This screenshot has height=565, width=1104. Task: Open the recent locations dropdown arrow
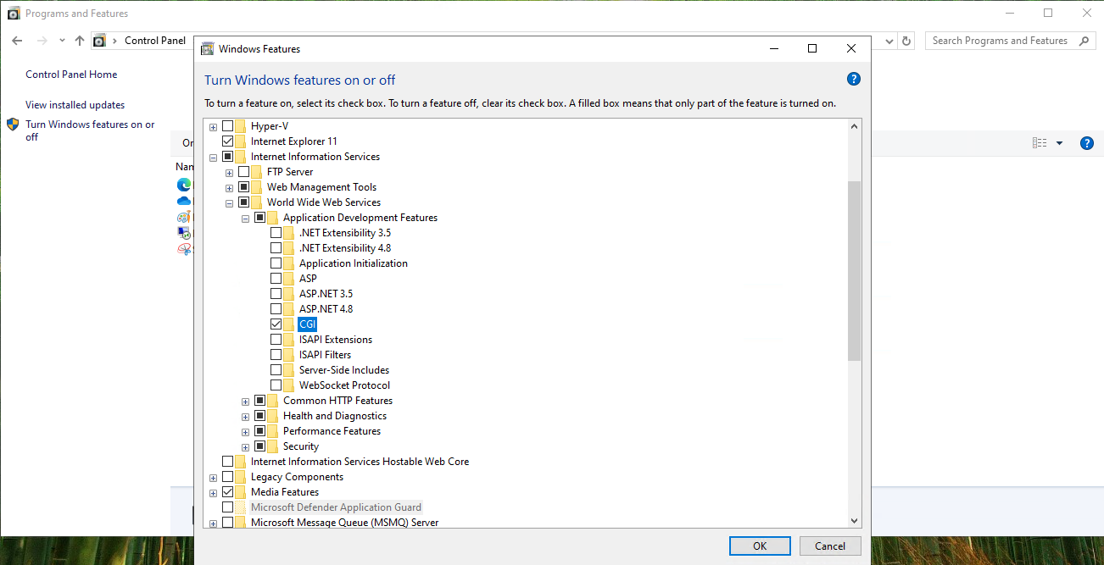click(62, 41)
